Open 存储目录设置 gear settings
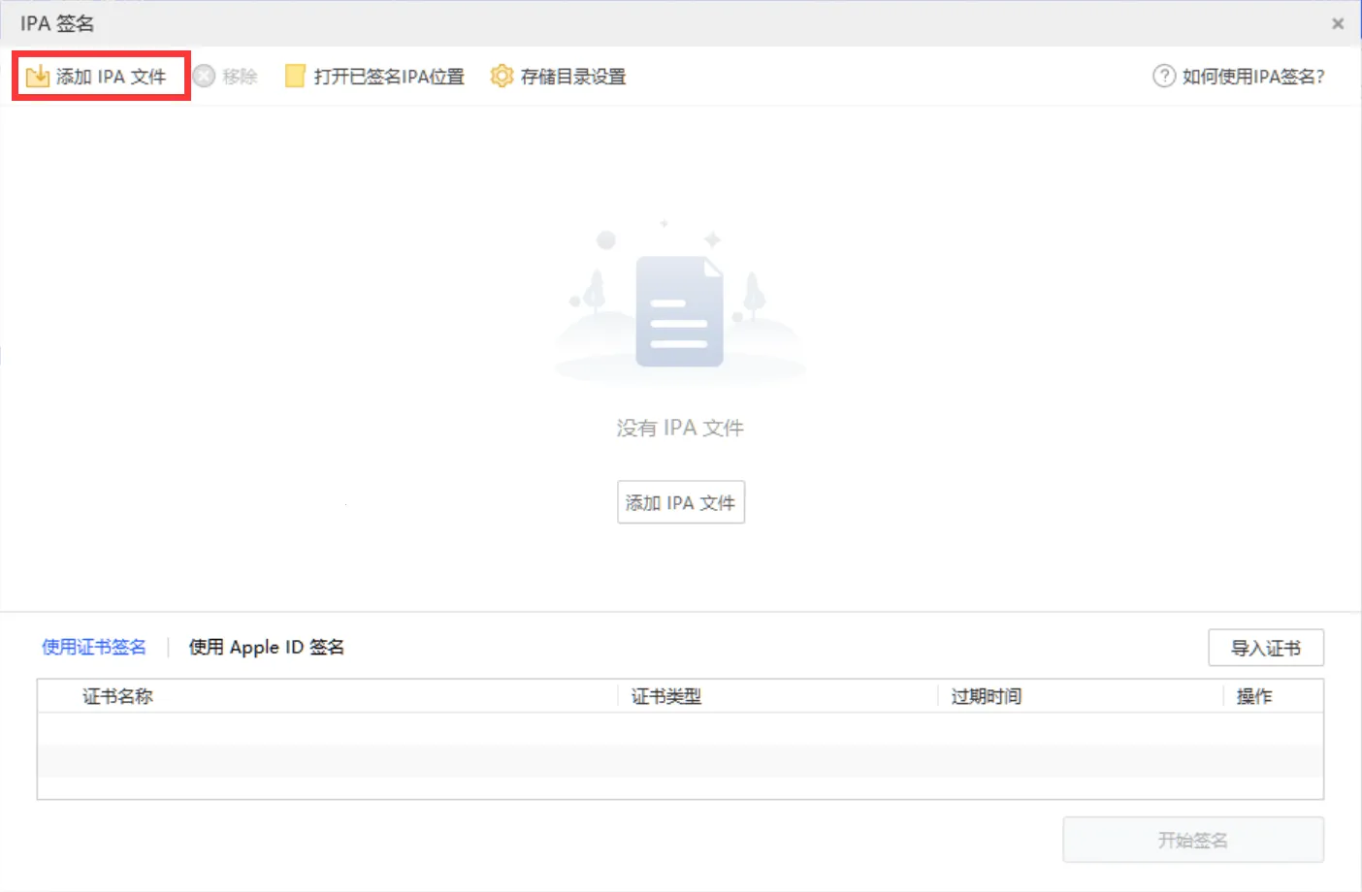1362x892 pixels. click(x=502, y=77)
